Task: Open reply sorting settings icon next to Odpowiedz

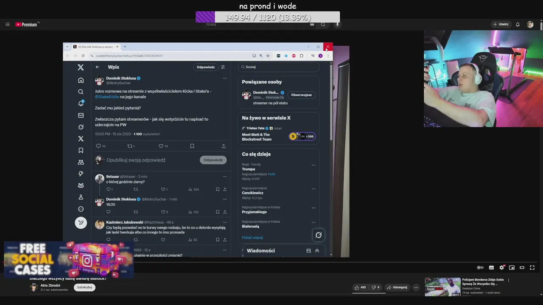Action: pos(223,67)
